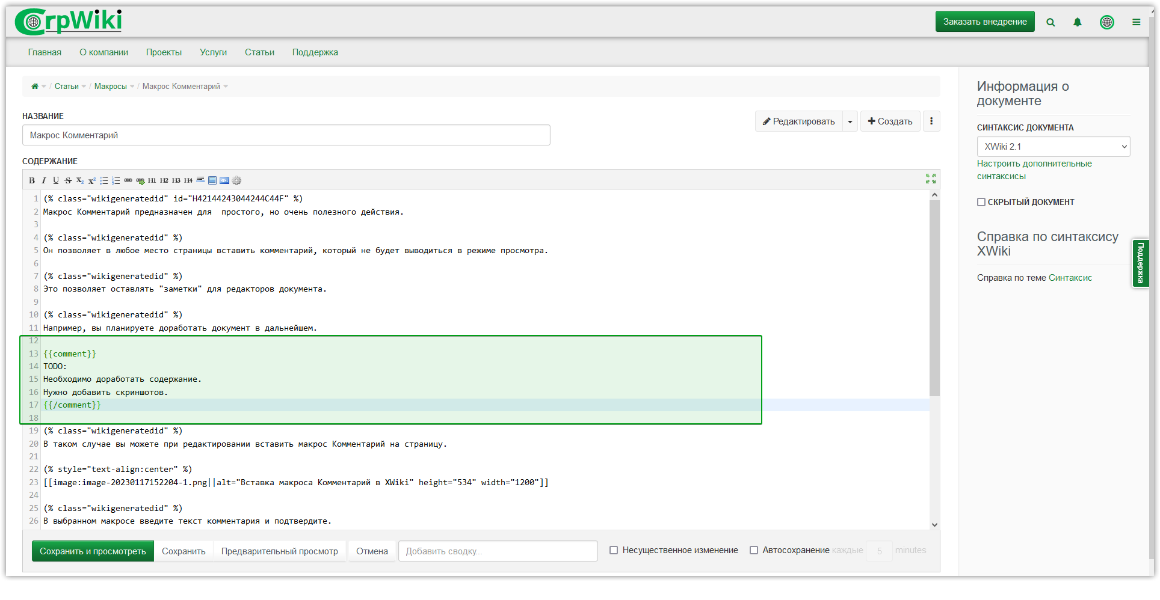Click the home icon in breadcrumb
The image size is (1160, 600).
(x=35, y=87)
